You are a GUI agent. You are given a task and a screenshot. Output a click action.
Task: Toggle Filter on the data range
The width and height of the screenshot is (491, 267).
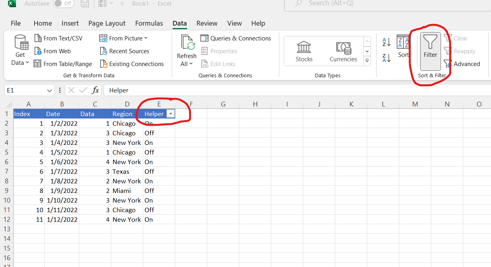pos(430,48)
